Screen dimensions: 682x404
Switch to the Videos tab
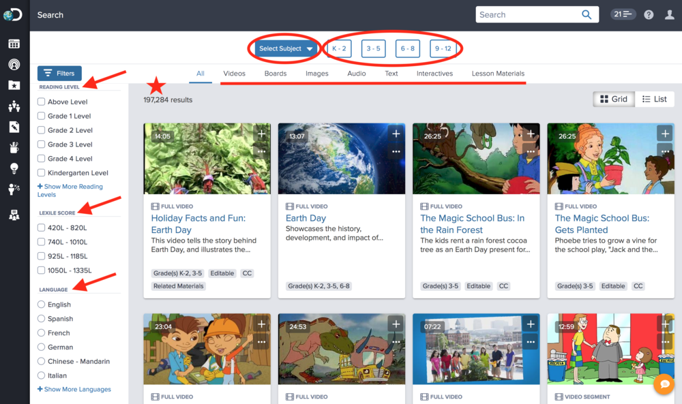click(x=234, y=74)
